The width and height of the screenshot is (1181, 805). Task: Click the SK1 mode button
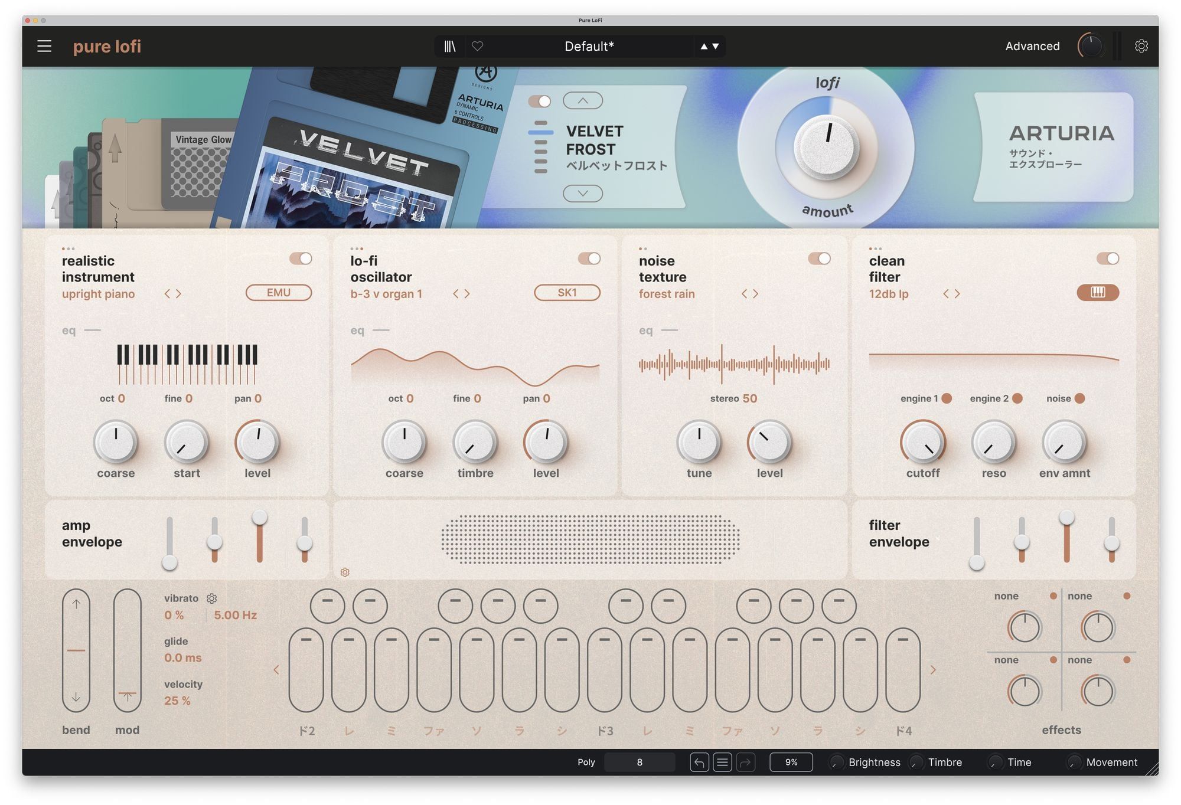click(567, 293)
